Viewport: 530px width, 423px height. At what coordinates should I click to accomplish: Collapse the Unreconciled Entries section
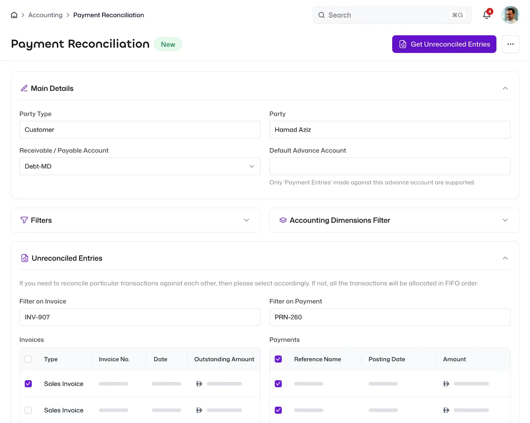pyautogui.click(x=505, y=258)
